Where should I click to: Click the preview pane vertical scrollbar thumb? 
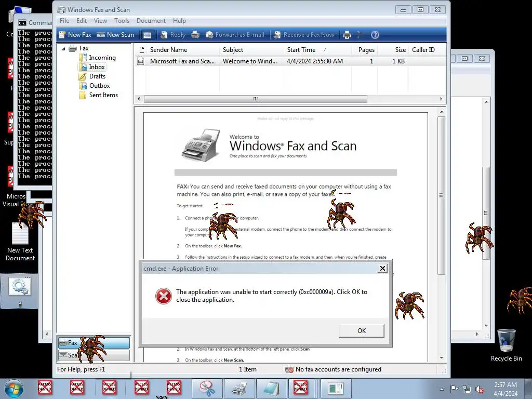(x=441, y=195)
